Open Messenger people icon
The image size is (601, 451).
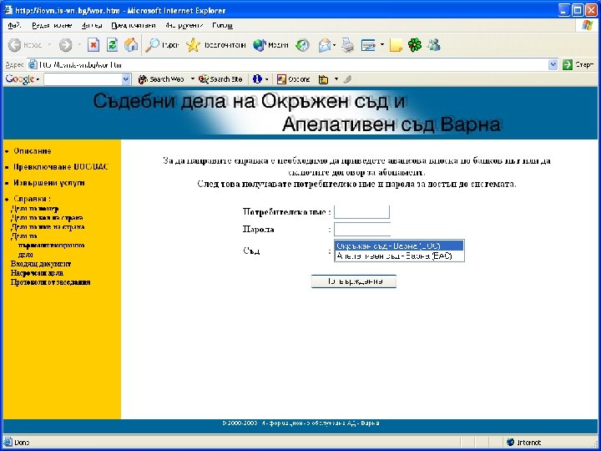click(x=434, y=45)
